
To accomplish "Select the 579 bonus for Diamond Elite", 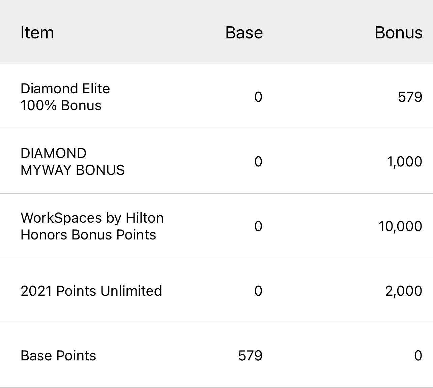I will click(410, 97).
